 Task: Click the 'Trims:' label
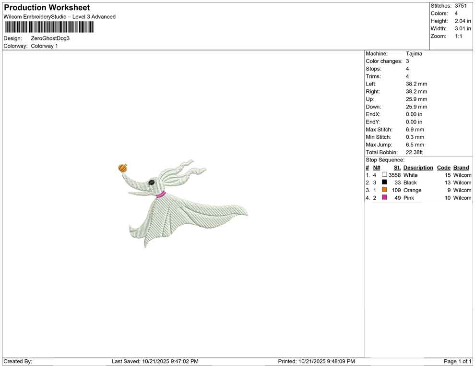coord(373,76)
